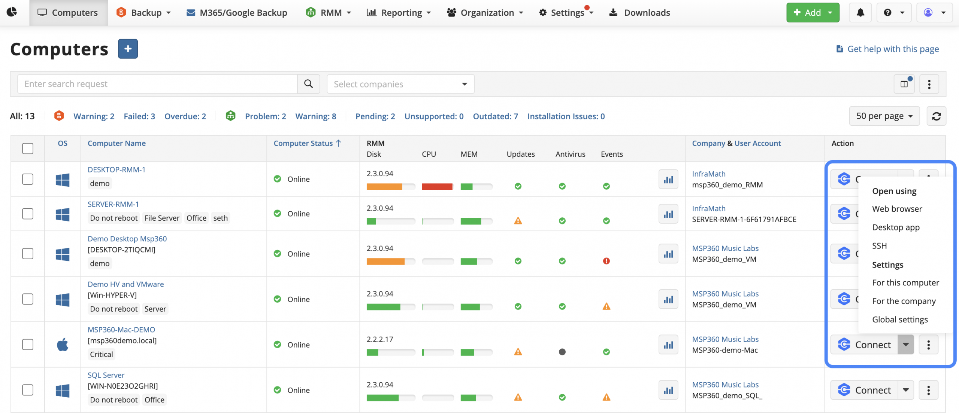The height and width of the screenshot is (413, 959).
Task: Toggle the select-all checkbox in table header
Action: (28, 149)
